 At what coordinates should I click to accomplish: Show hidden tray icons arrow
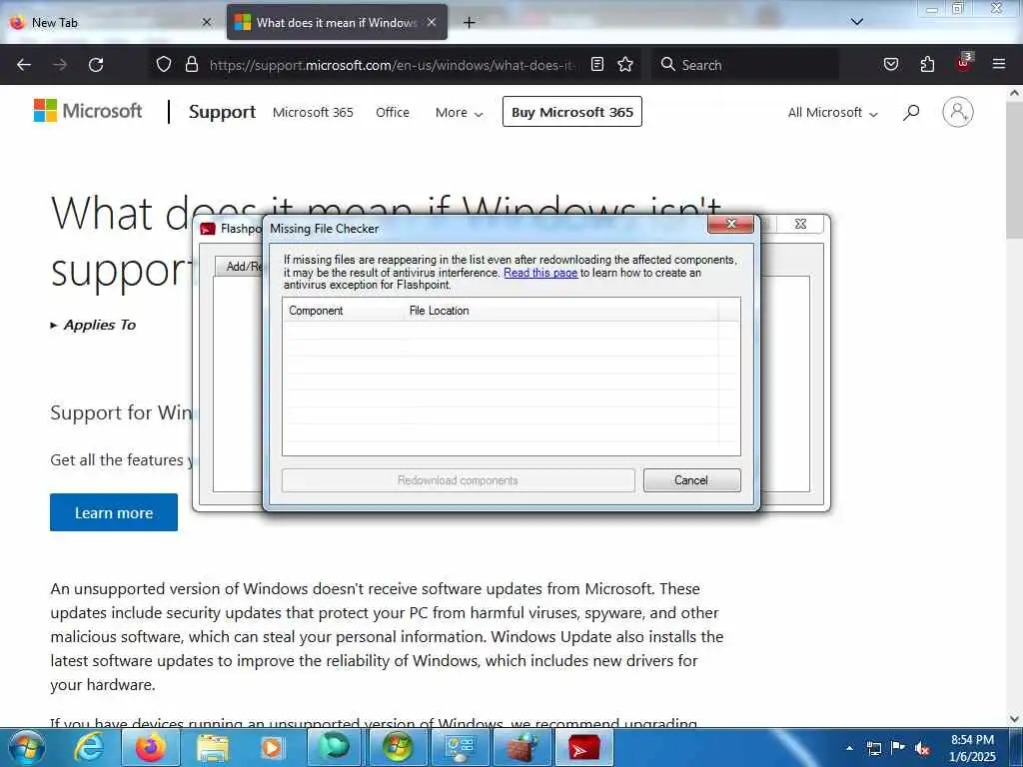click(x=849, y=748)
